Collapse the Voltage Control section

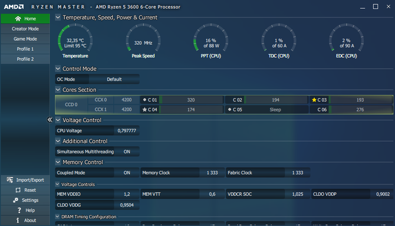click(58, 120)
